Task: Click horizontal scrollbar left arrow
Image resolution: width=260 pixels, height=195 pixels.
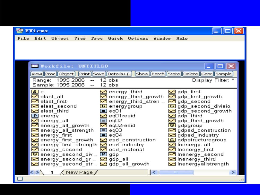Action: 154,172
